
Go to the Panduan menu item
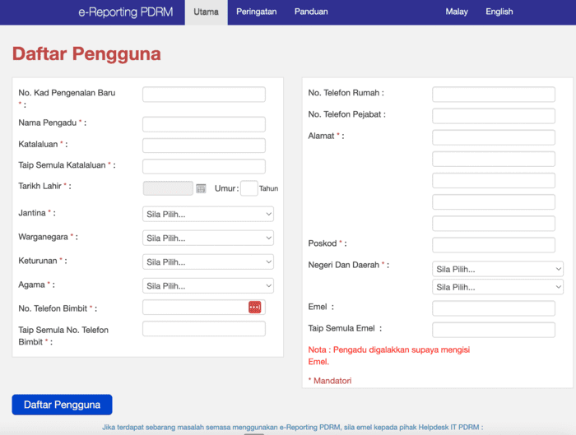(x=311, y=12)
